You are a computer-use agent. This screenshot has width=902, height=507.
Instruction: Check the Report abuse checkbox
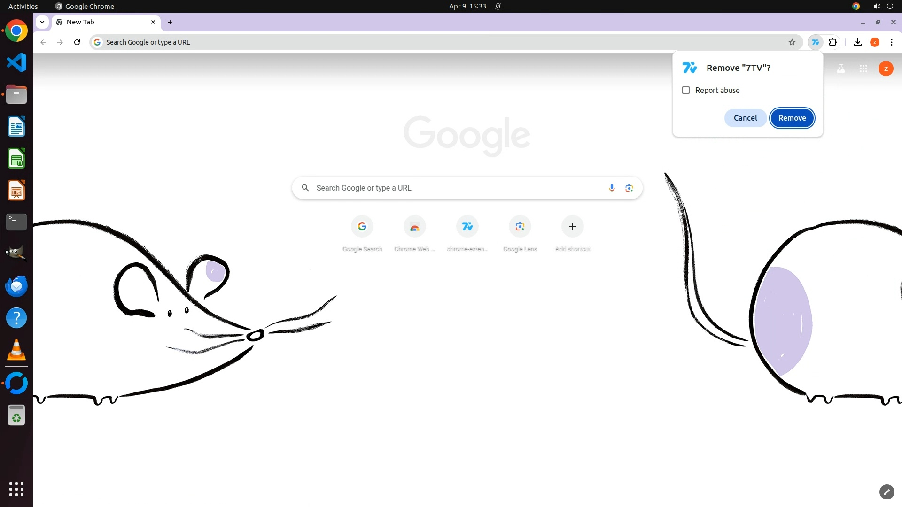point(686,90)
